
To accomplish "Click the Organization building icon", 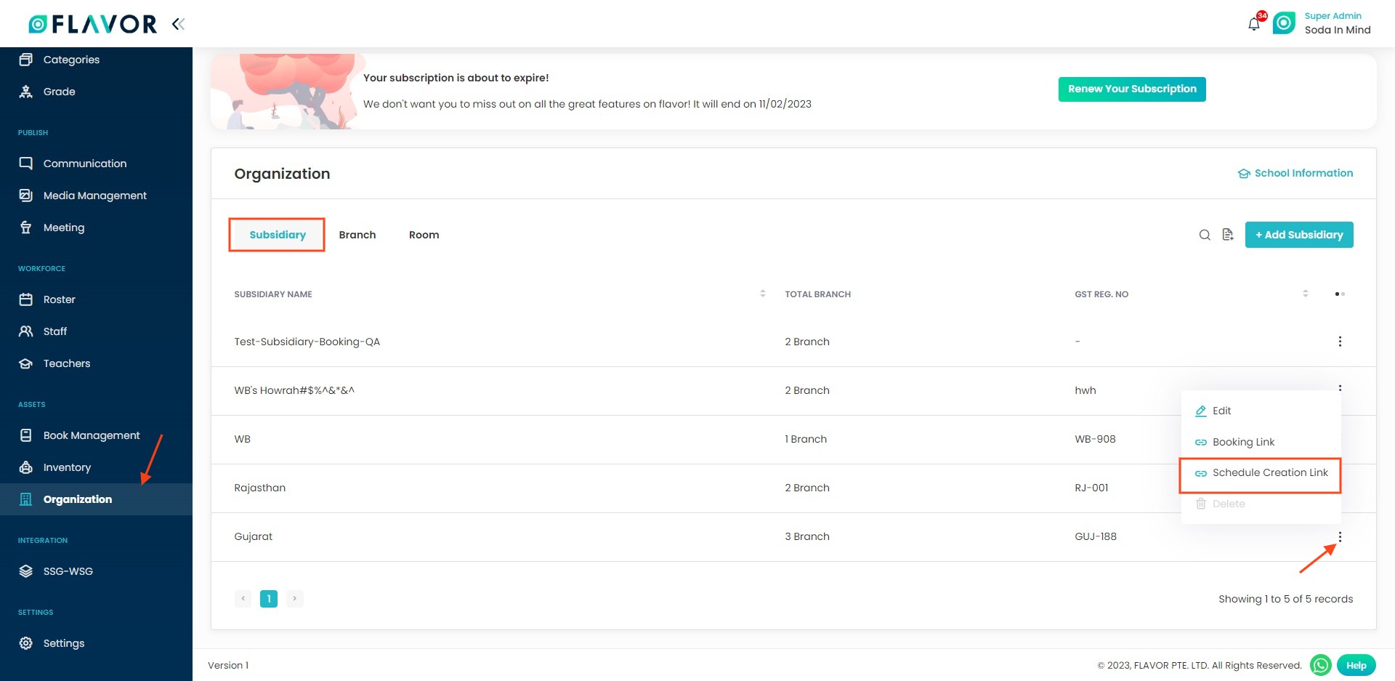I will [x=26, y=499].
